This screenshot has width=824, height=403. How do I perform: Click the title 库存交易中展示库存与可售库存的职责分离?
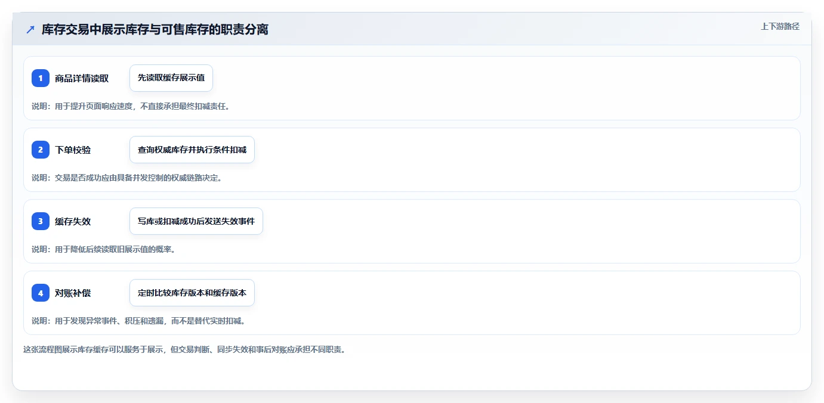pos(155,30)
